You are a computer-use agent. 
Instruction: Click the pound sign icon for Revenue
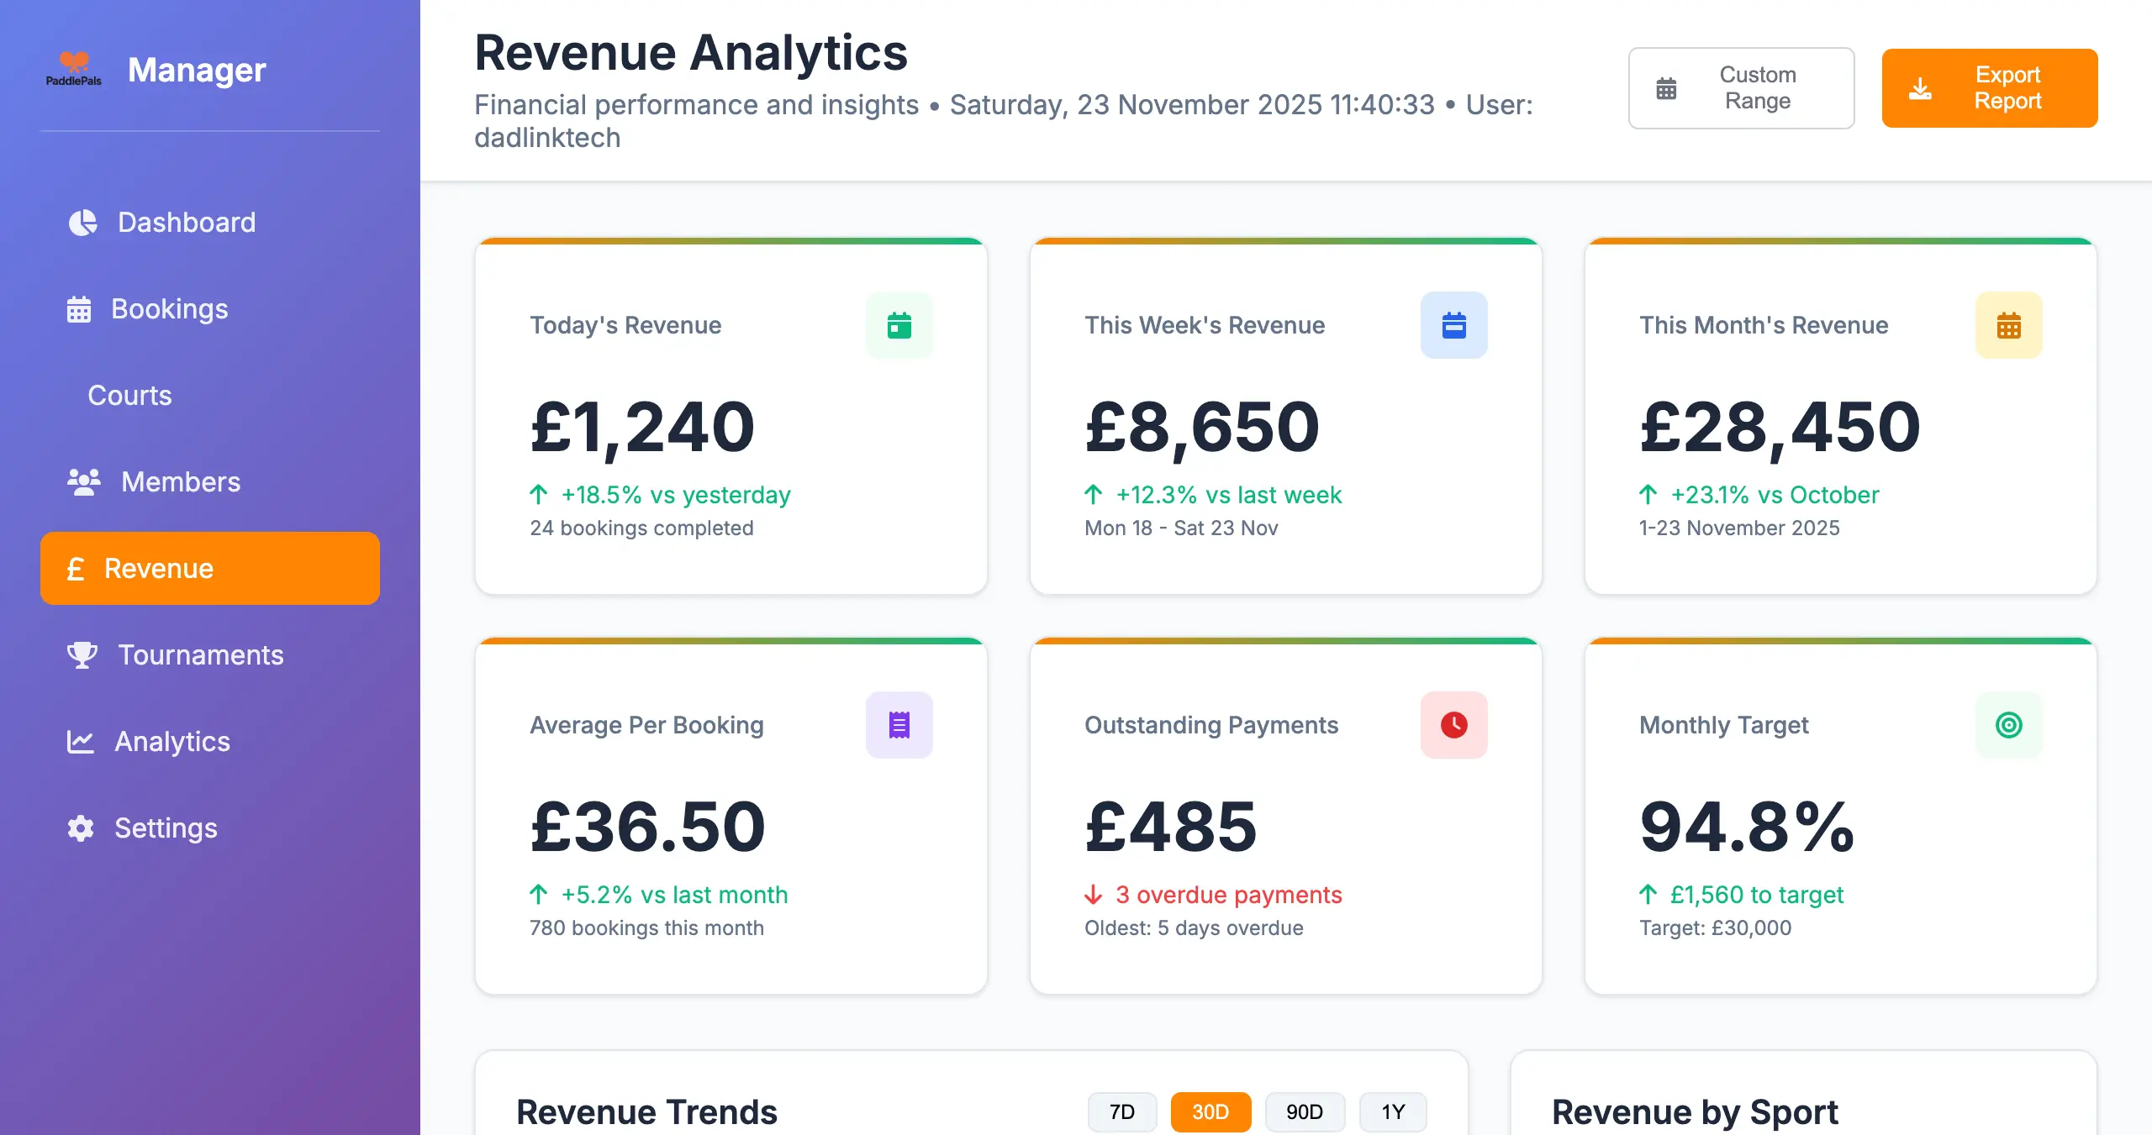[77, 568]
